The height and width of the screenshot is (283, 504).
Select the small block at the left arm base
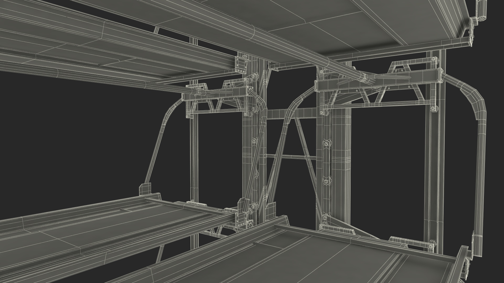click(x=145, y=189)
